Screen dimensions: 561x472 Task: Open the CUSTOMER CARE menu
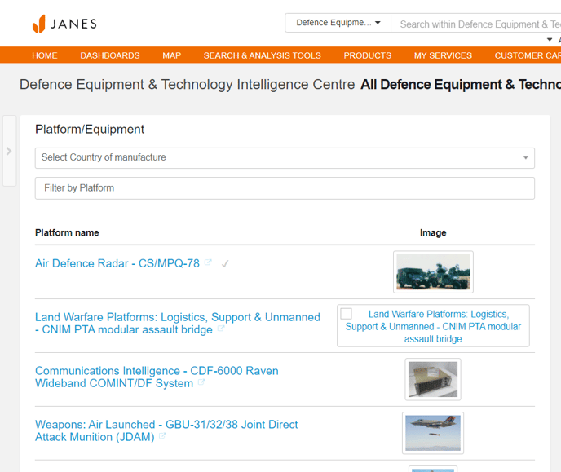point(528,55)
